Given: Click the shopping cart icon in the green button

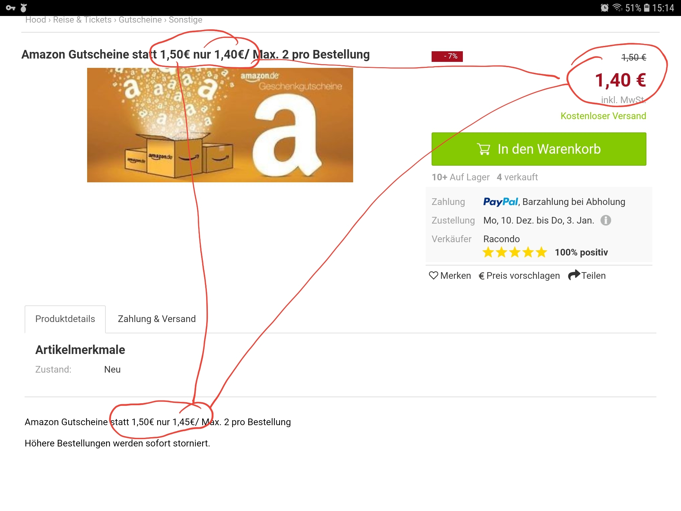Looking at the screenshot, I should (483, 149).
